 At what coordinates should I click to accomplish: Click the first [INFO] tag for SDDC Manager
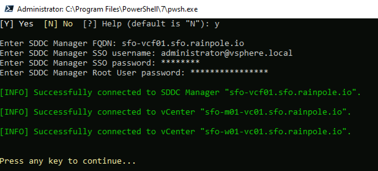(14, 93)
